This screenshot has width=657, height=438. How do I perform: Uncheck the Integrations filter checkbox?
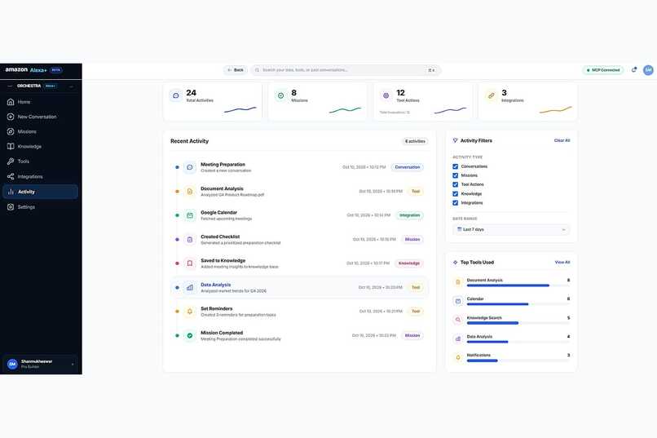456,203
